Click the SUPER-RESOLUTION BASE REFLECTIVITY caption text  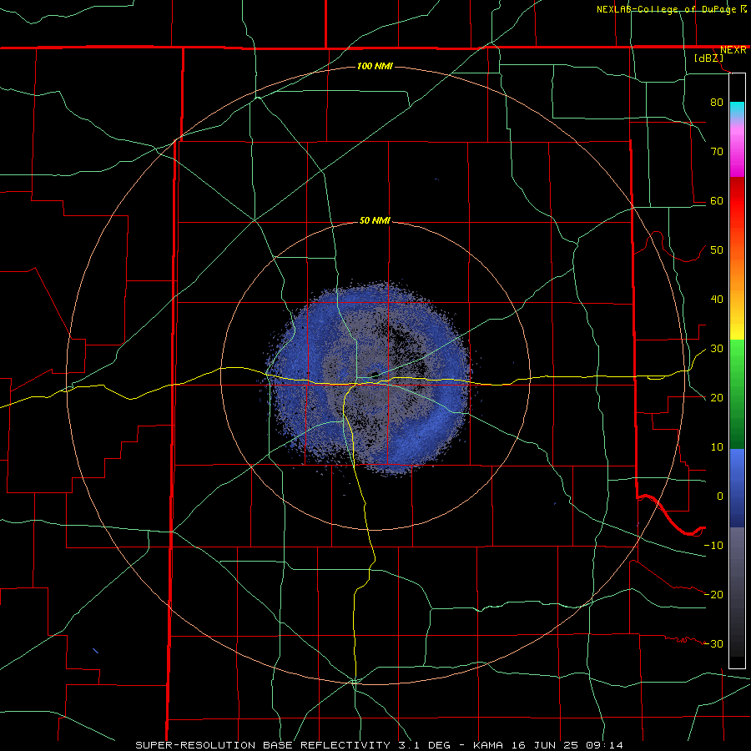pyautogui.click(x=263, y=745)
